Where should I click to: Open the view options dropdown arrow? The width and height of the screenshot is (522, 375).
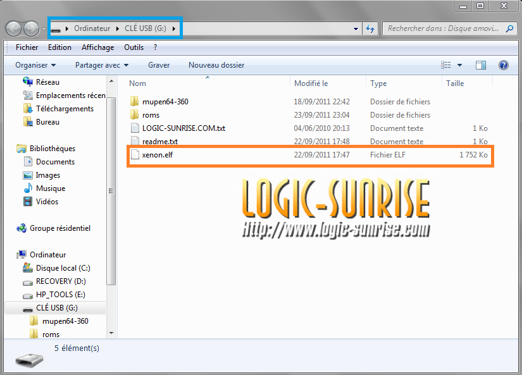459,65
